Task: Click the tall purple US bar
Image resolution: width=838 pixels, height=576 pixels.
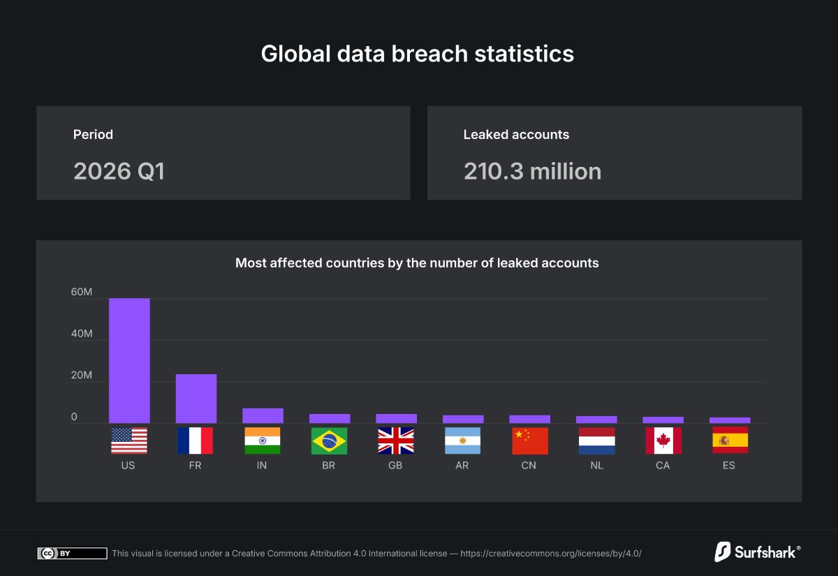Action: click(x=129, y=360)
